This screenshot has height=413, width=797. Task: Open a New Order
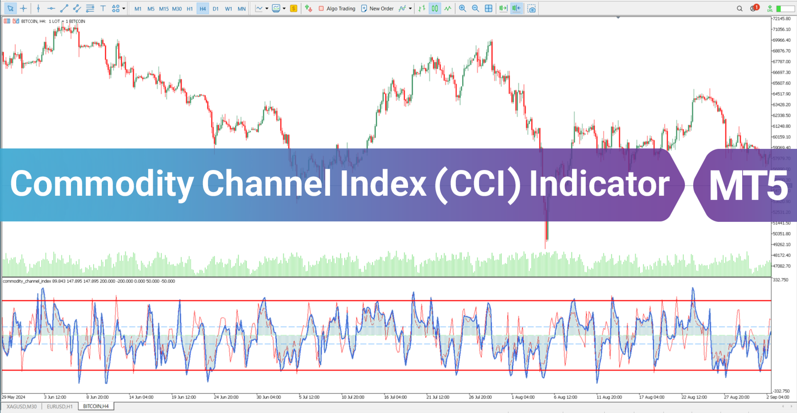click(377, 9)
